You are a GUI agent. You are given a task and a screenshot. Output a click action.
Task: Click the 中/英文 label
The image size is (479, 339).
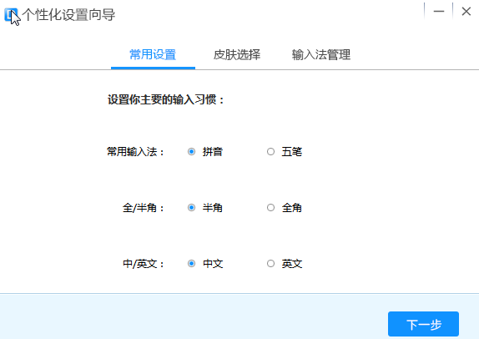pos(144,264)
